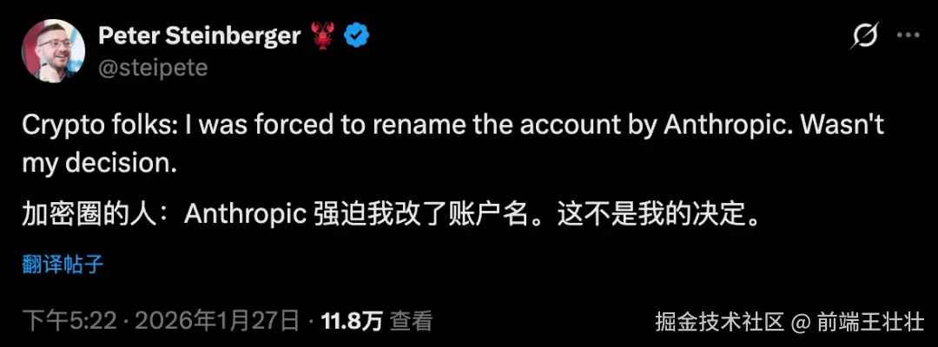
Task: Click the Grok slashed-circle icon
Action: point(865,36)
